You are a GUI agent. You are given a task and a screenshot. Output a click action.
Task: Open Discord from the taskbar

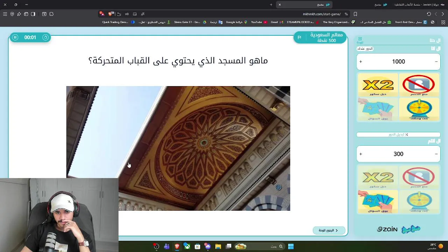coord(208,246)
